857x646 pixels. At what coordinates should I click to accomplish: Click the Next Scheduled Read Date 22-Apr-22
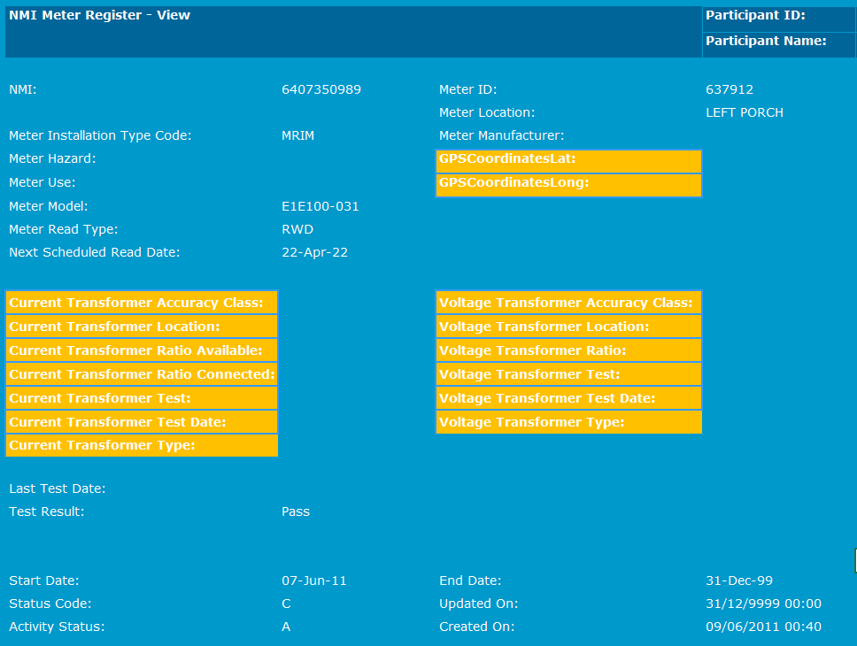point(314,252)
